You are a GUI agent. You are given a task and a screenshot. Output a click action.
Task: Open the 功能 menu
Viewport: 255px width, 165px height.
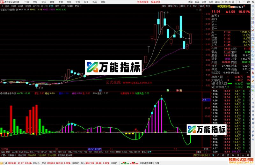[190, 2]
